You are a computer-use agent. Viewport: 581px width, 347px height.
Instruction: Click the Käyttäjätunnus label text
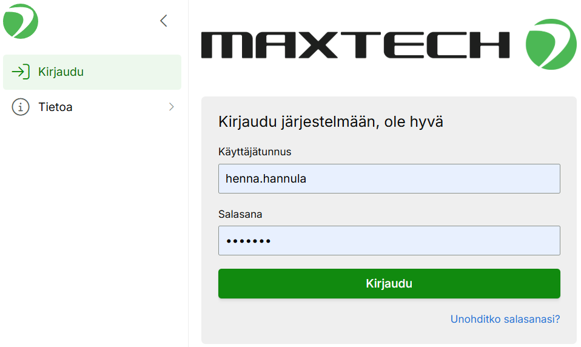(255, 152)
